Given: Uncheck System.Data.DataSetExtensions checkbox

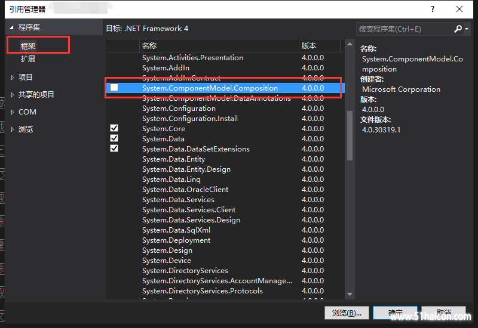Looking at the screenshot, I should tap(114, 148).
